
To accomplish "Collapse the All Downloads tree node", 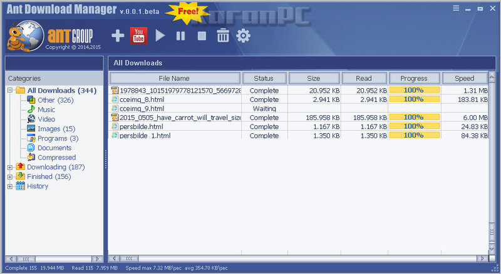I will coord(10,90).
